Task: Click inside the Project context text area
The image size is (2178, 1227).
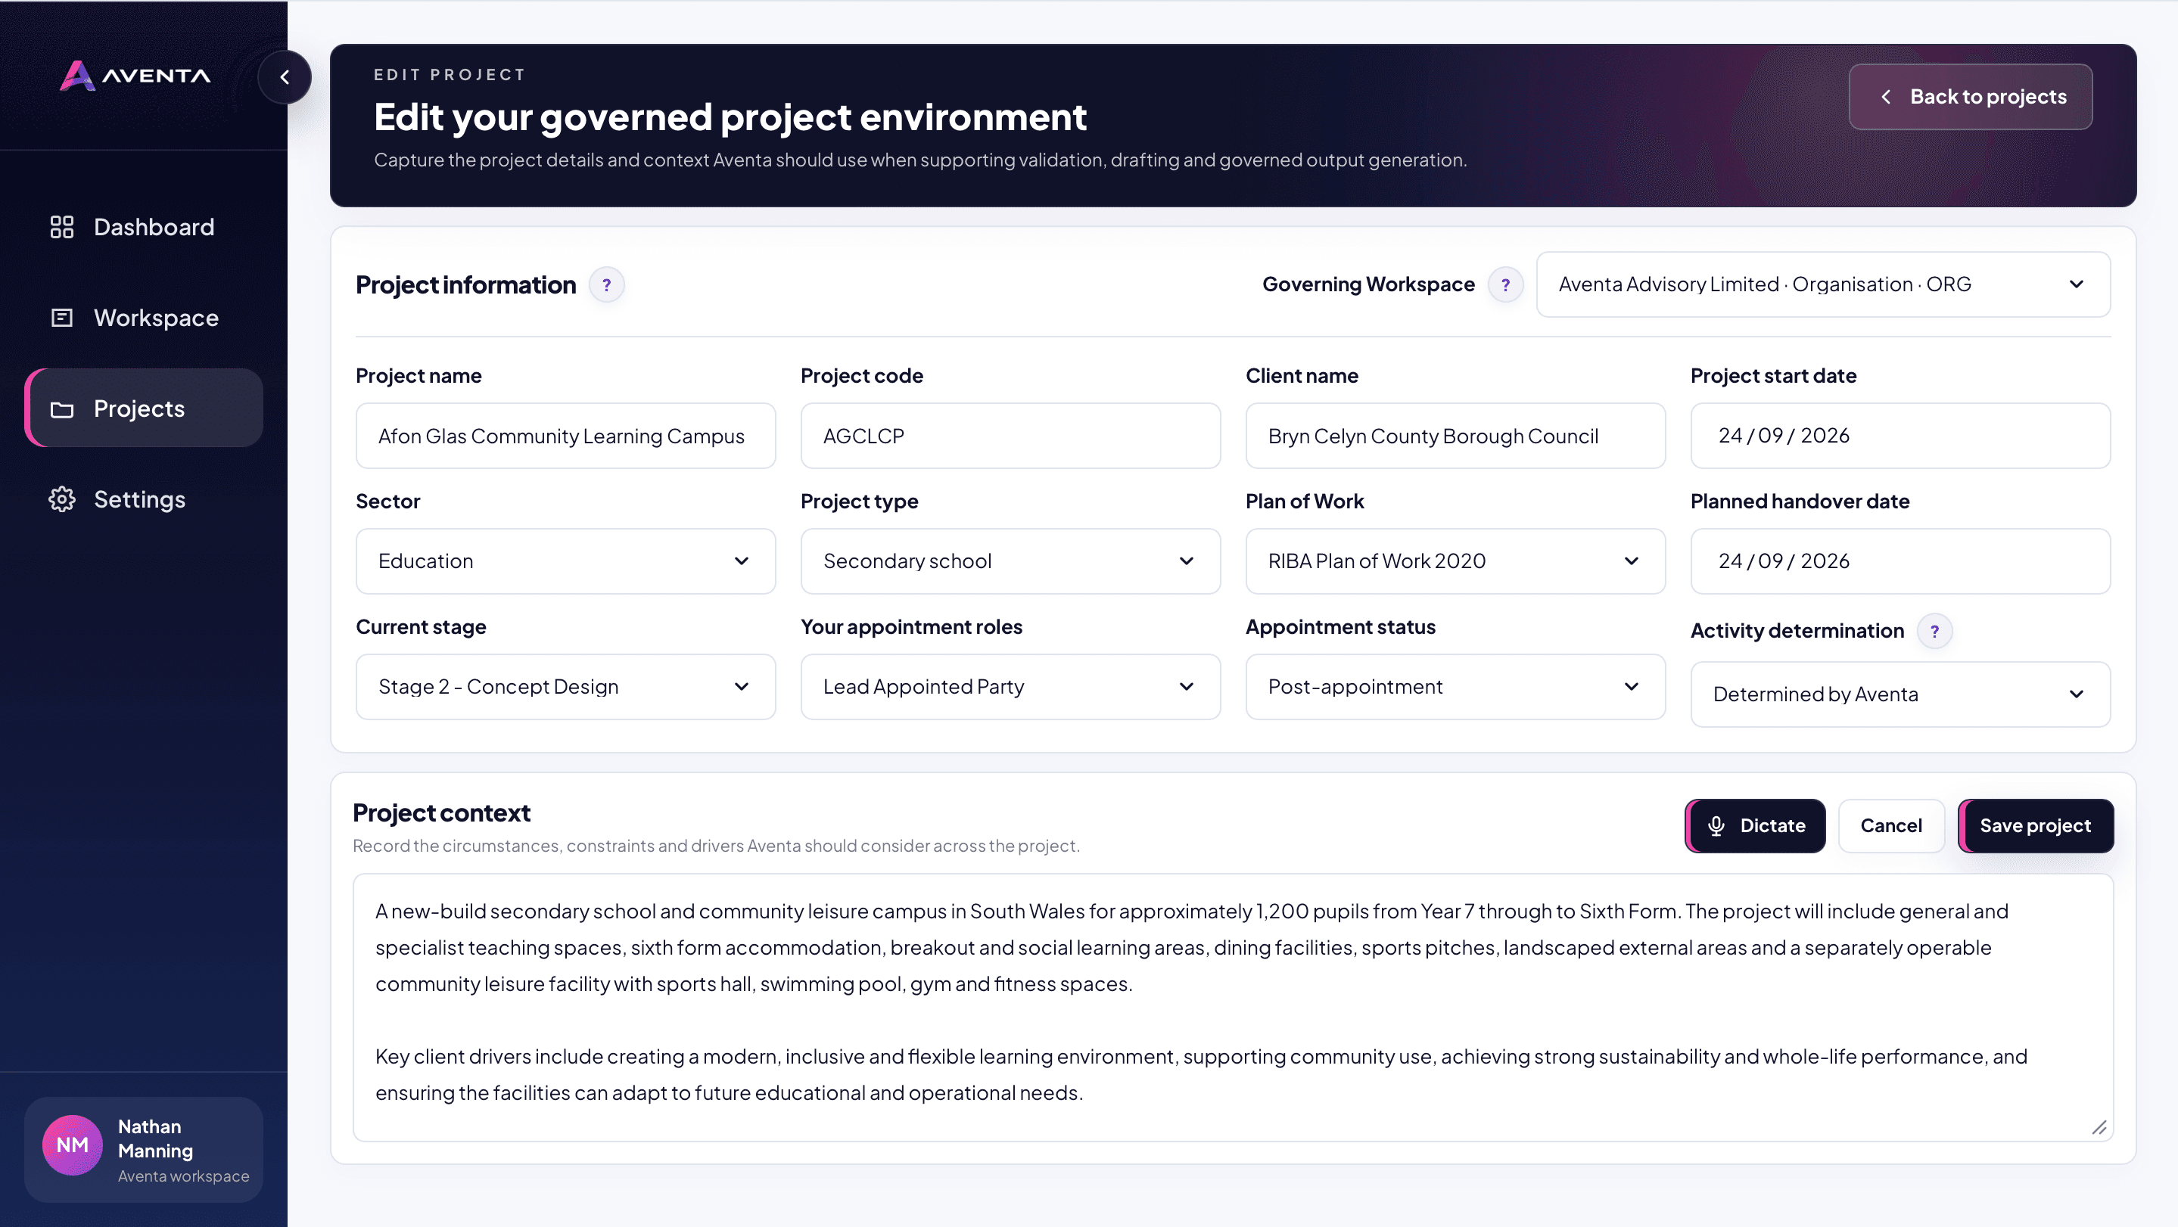Action: pos(1233,1008)
